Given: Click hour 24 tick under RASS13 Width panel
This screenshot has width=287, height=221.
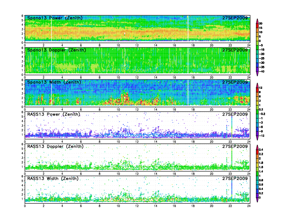Looking at the screenshot, I should (x=249, y=206).
